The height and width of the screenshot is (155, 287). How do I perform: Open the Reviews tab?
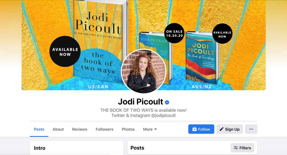pos(80,129)
